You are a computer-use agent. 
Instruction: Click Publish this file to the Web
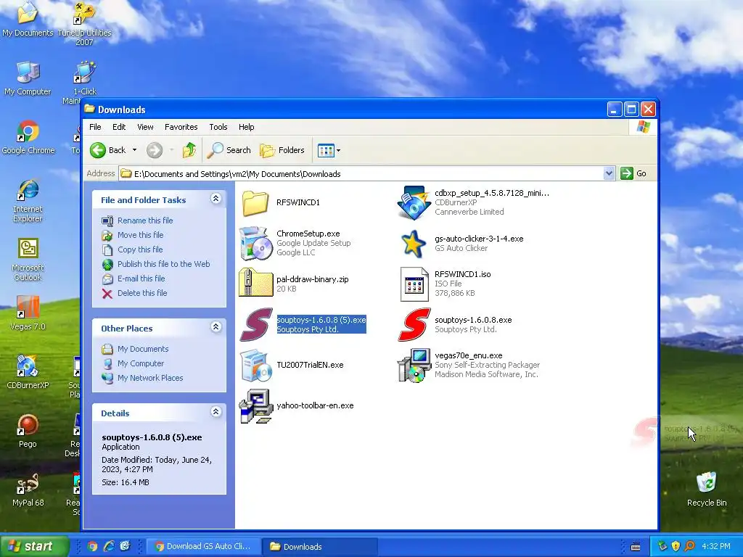point(163,264)
